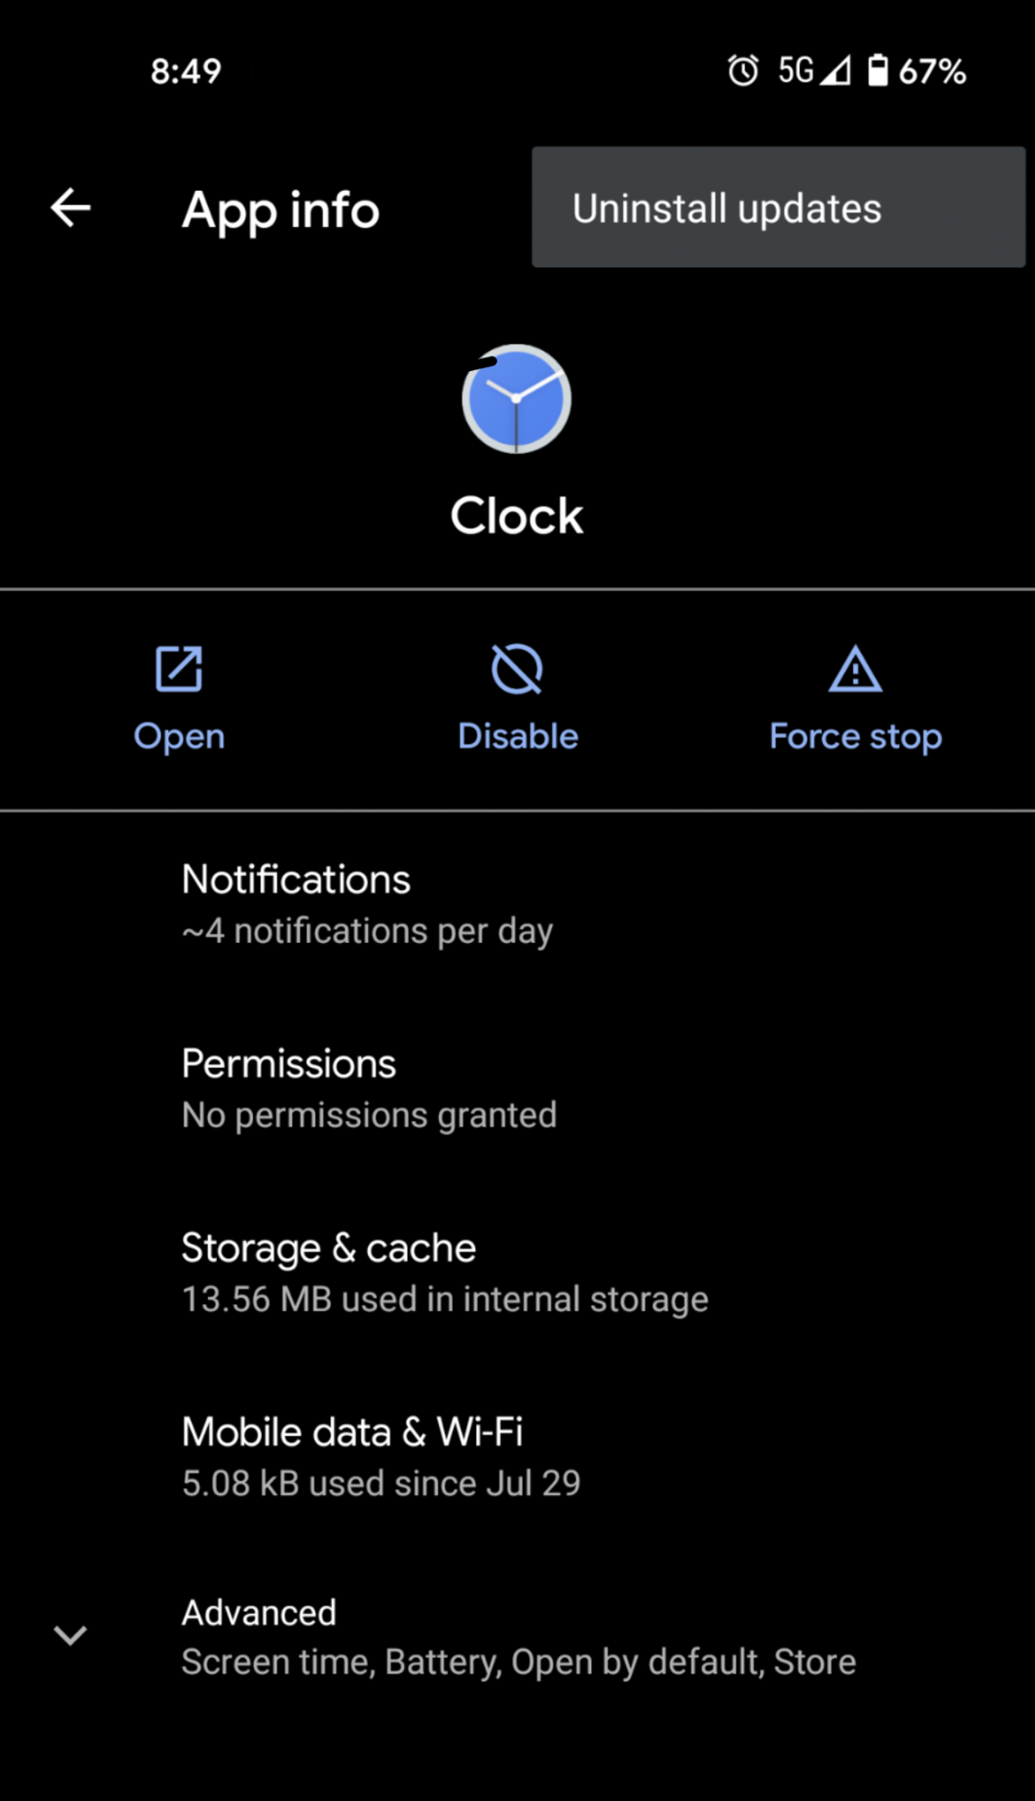Image resolution: width=1035 pixels, height=1801 pixels.
Task: Tap the Disable text label
Action: coord(517,737)
